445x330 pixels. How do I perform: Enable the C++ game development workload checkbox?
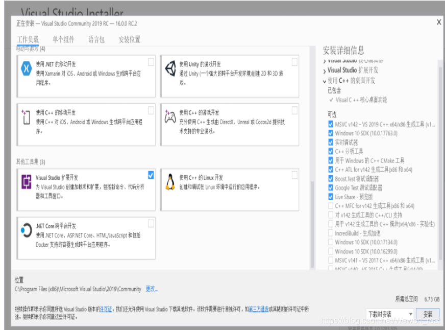tap(294, 110)
